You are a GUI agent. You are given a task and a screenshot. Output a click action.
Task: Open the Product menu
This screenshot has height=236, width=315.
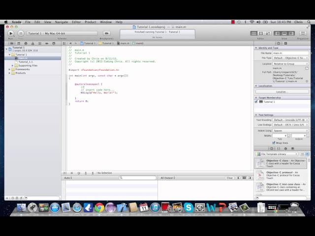pos(91,22)
